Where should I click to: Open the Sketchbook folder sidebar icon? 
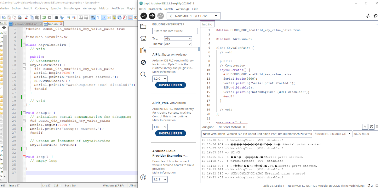pos(143,26)
